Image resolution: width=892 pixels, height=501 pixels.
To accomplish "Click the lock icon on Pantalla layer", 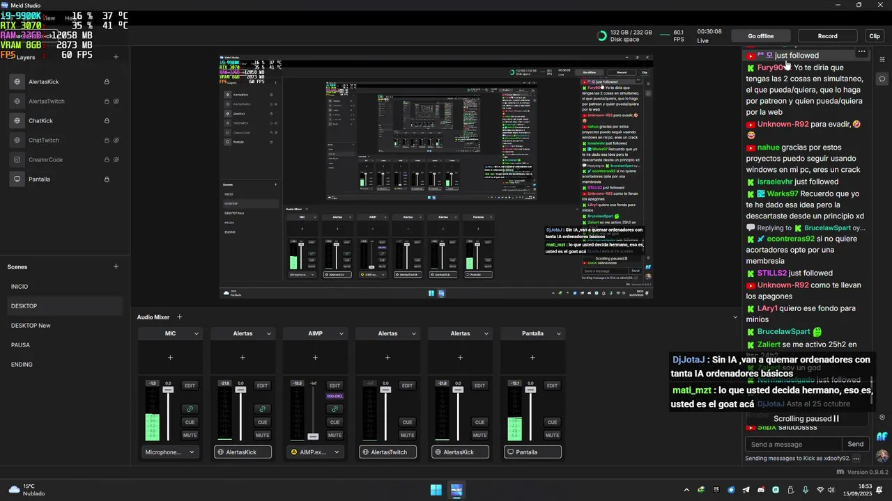I will coord(107,180).
